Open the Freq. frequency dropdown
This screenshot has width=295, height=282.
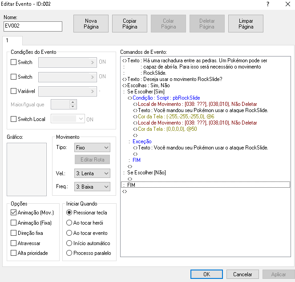[92, 187]
